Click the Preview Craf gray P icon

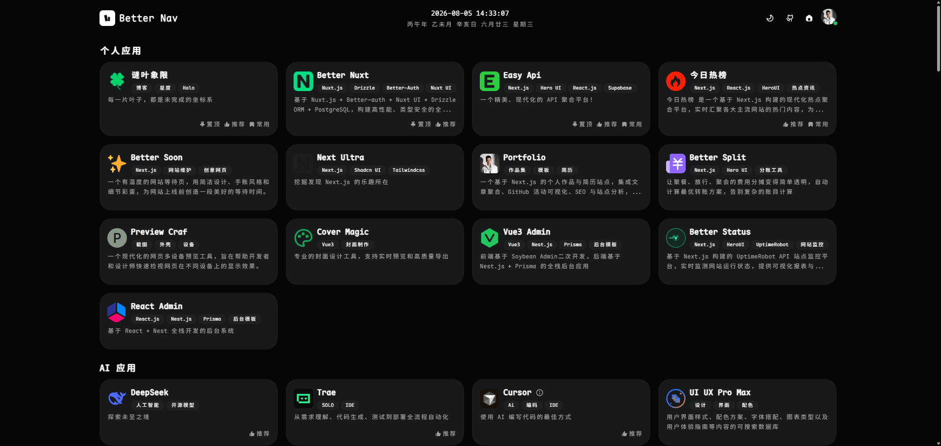(x=117, y=237)
